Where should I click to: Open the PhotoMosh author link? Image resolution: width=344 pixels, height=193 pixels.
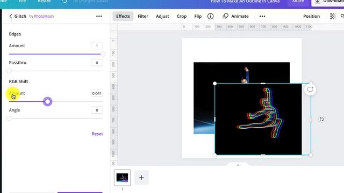44,16
